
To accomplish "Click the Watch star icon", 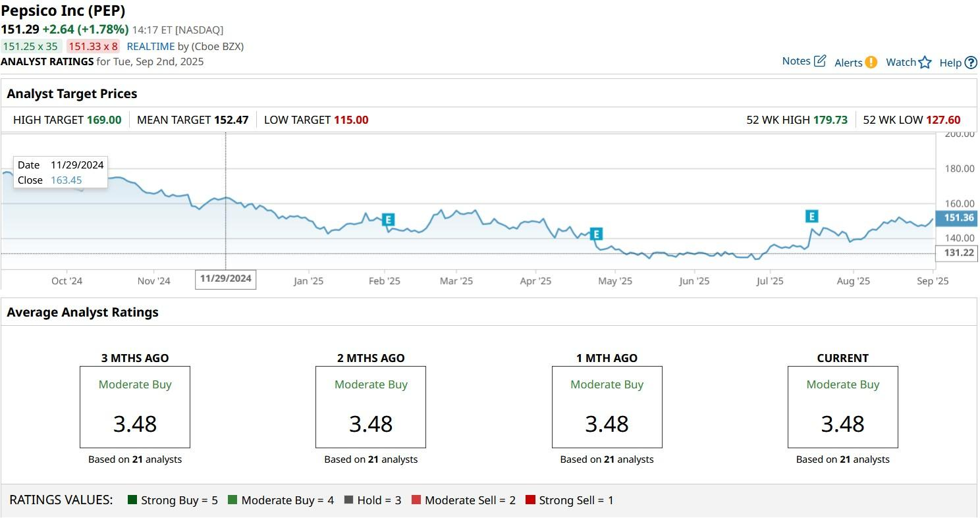I will coord(925,63).
